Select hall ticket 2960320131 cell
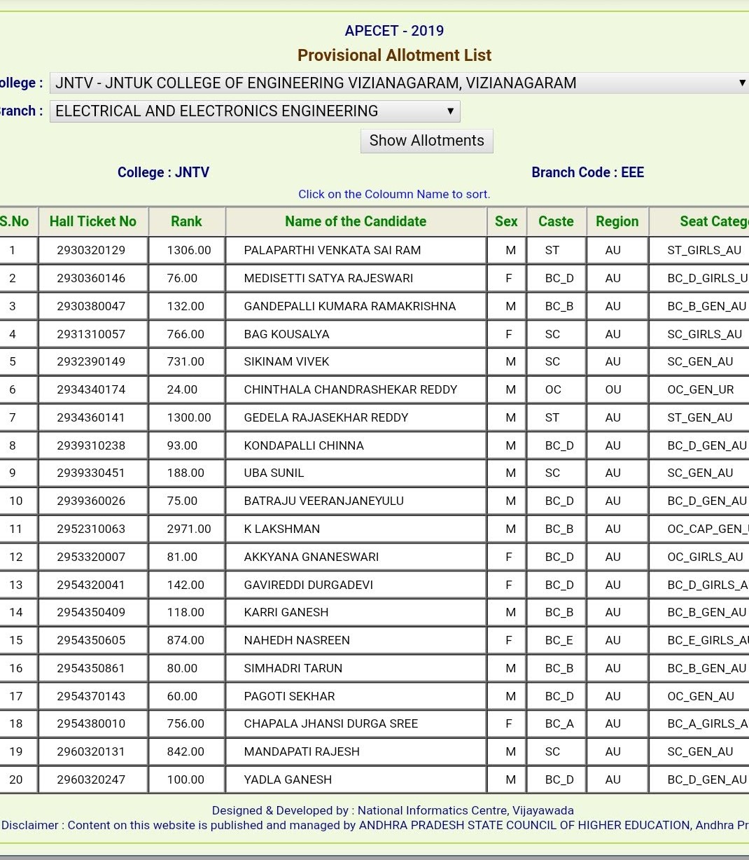This screenshot has height=860, width=749. [x=93, y=751]
